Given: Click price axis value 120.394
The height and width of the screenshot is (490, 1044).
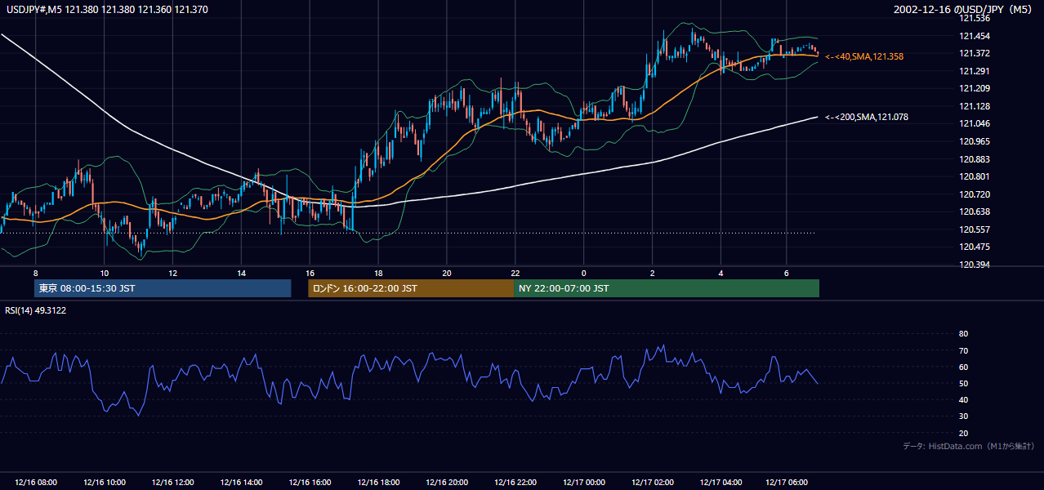Looking at the screenshot, I should tap(974, 265).
